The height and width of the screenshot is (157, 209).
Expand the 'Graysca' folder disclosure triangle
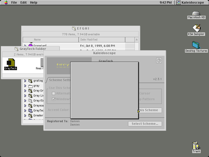click(25, 105)
